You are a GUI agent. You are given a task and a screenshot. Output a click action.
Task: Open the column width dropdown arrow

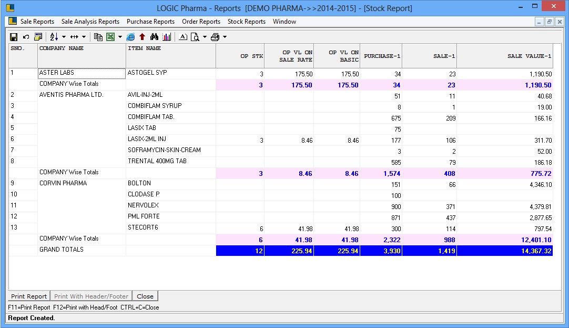click(84, 37)
